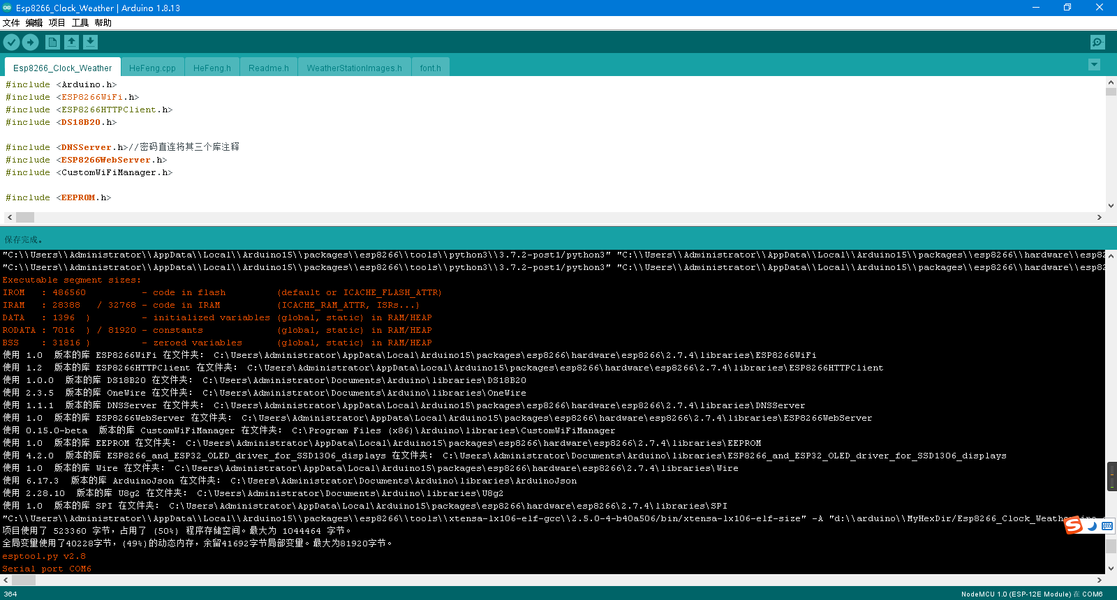Switch to the Readme.h tab
This screenshot has height=600, width=1117.
pyautogui.click(x=268, y=68)
